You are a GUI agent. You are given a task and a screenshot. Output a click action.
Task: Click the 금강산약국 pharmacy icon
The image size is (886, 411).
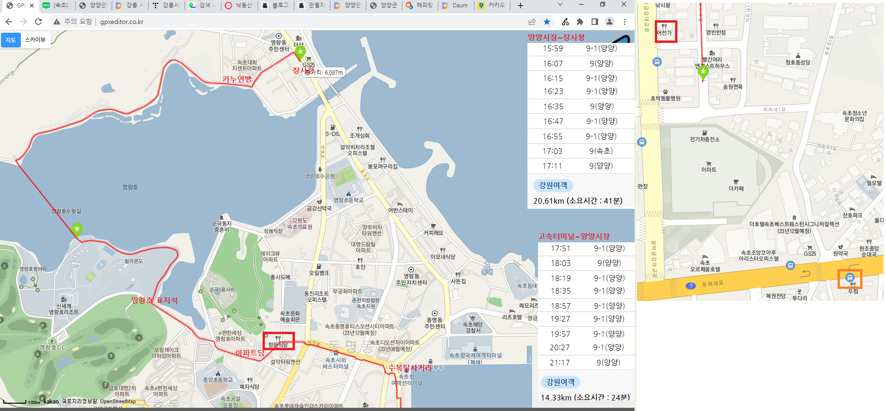[319, 202]
